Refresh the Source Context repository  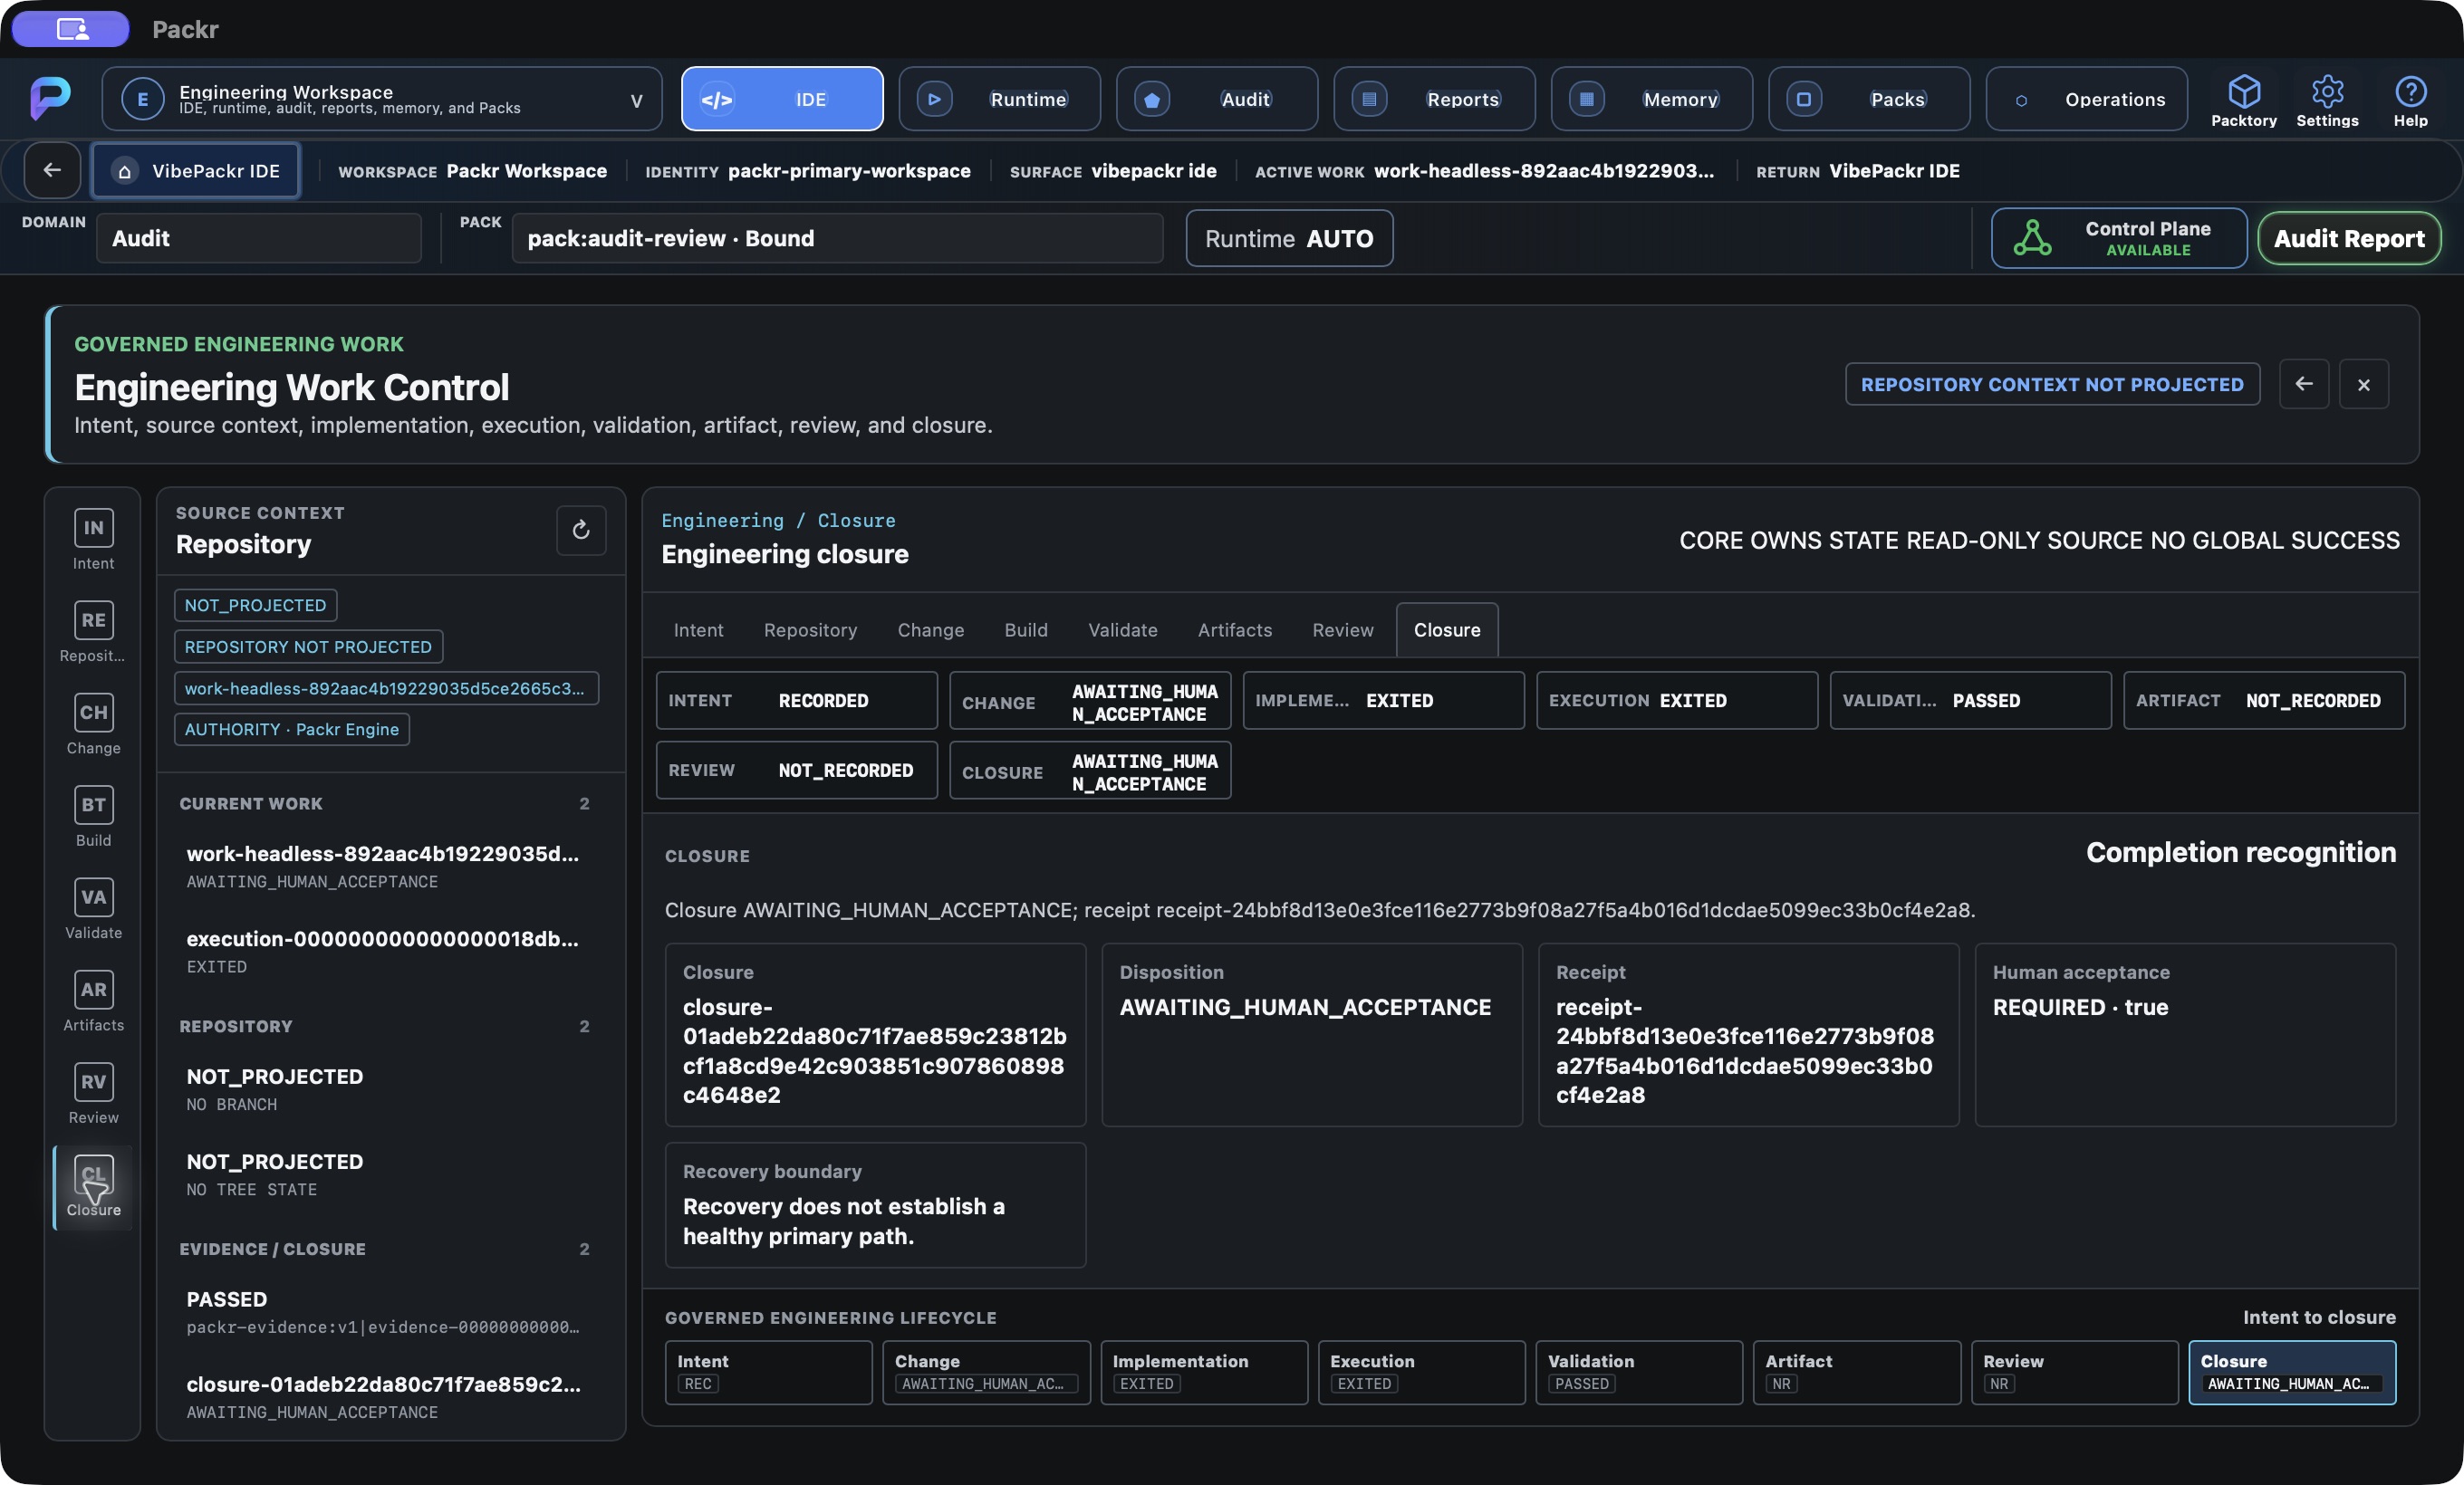click(581, 530)
